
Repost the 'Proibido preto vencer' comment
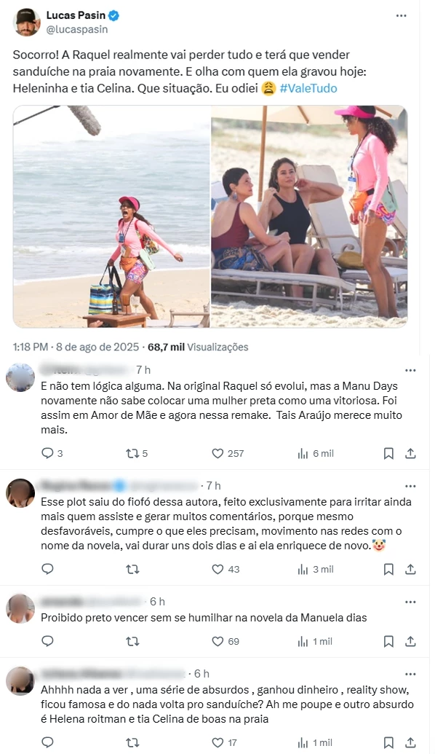132,642
